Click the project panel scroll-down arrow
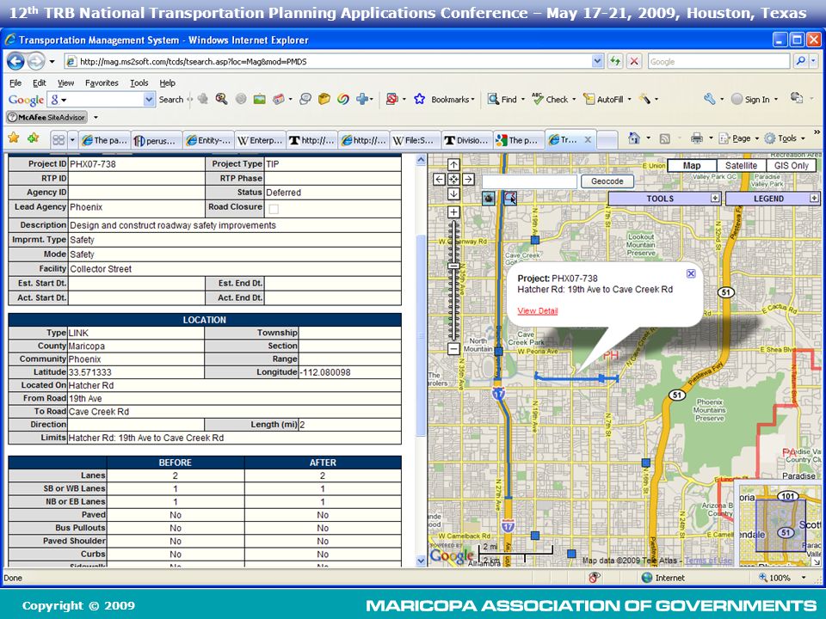The width and height of the screenshot is (826, 619). 421,561
